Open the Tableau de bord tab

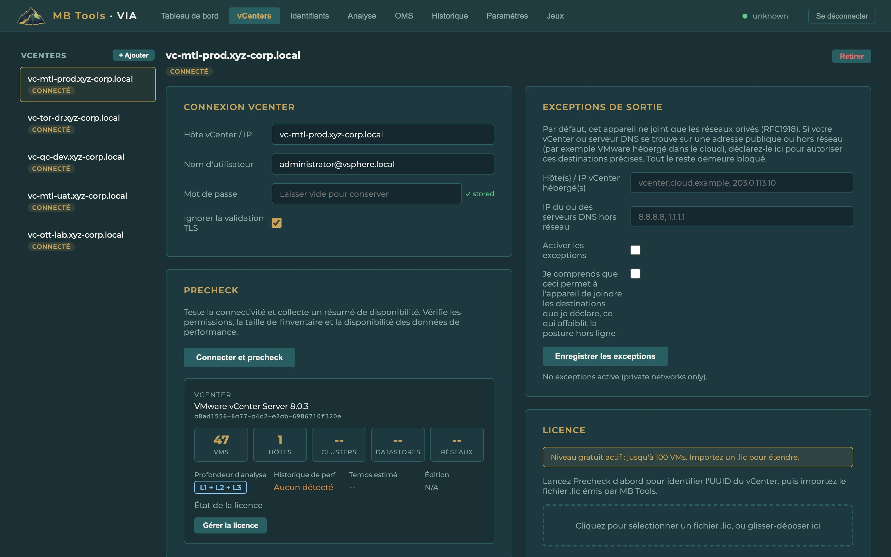tap(190, 16)
